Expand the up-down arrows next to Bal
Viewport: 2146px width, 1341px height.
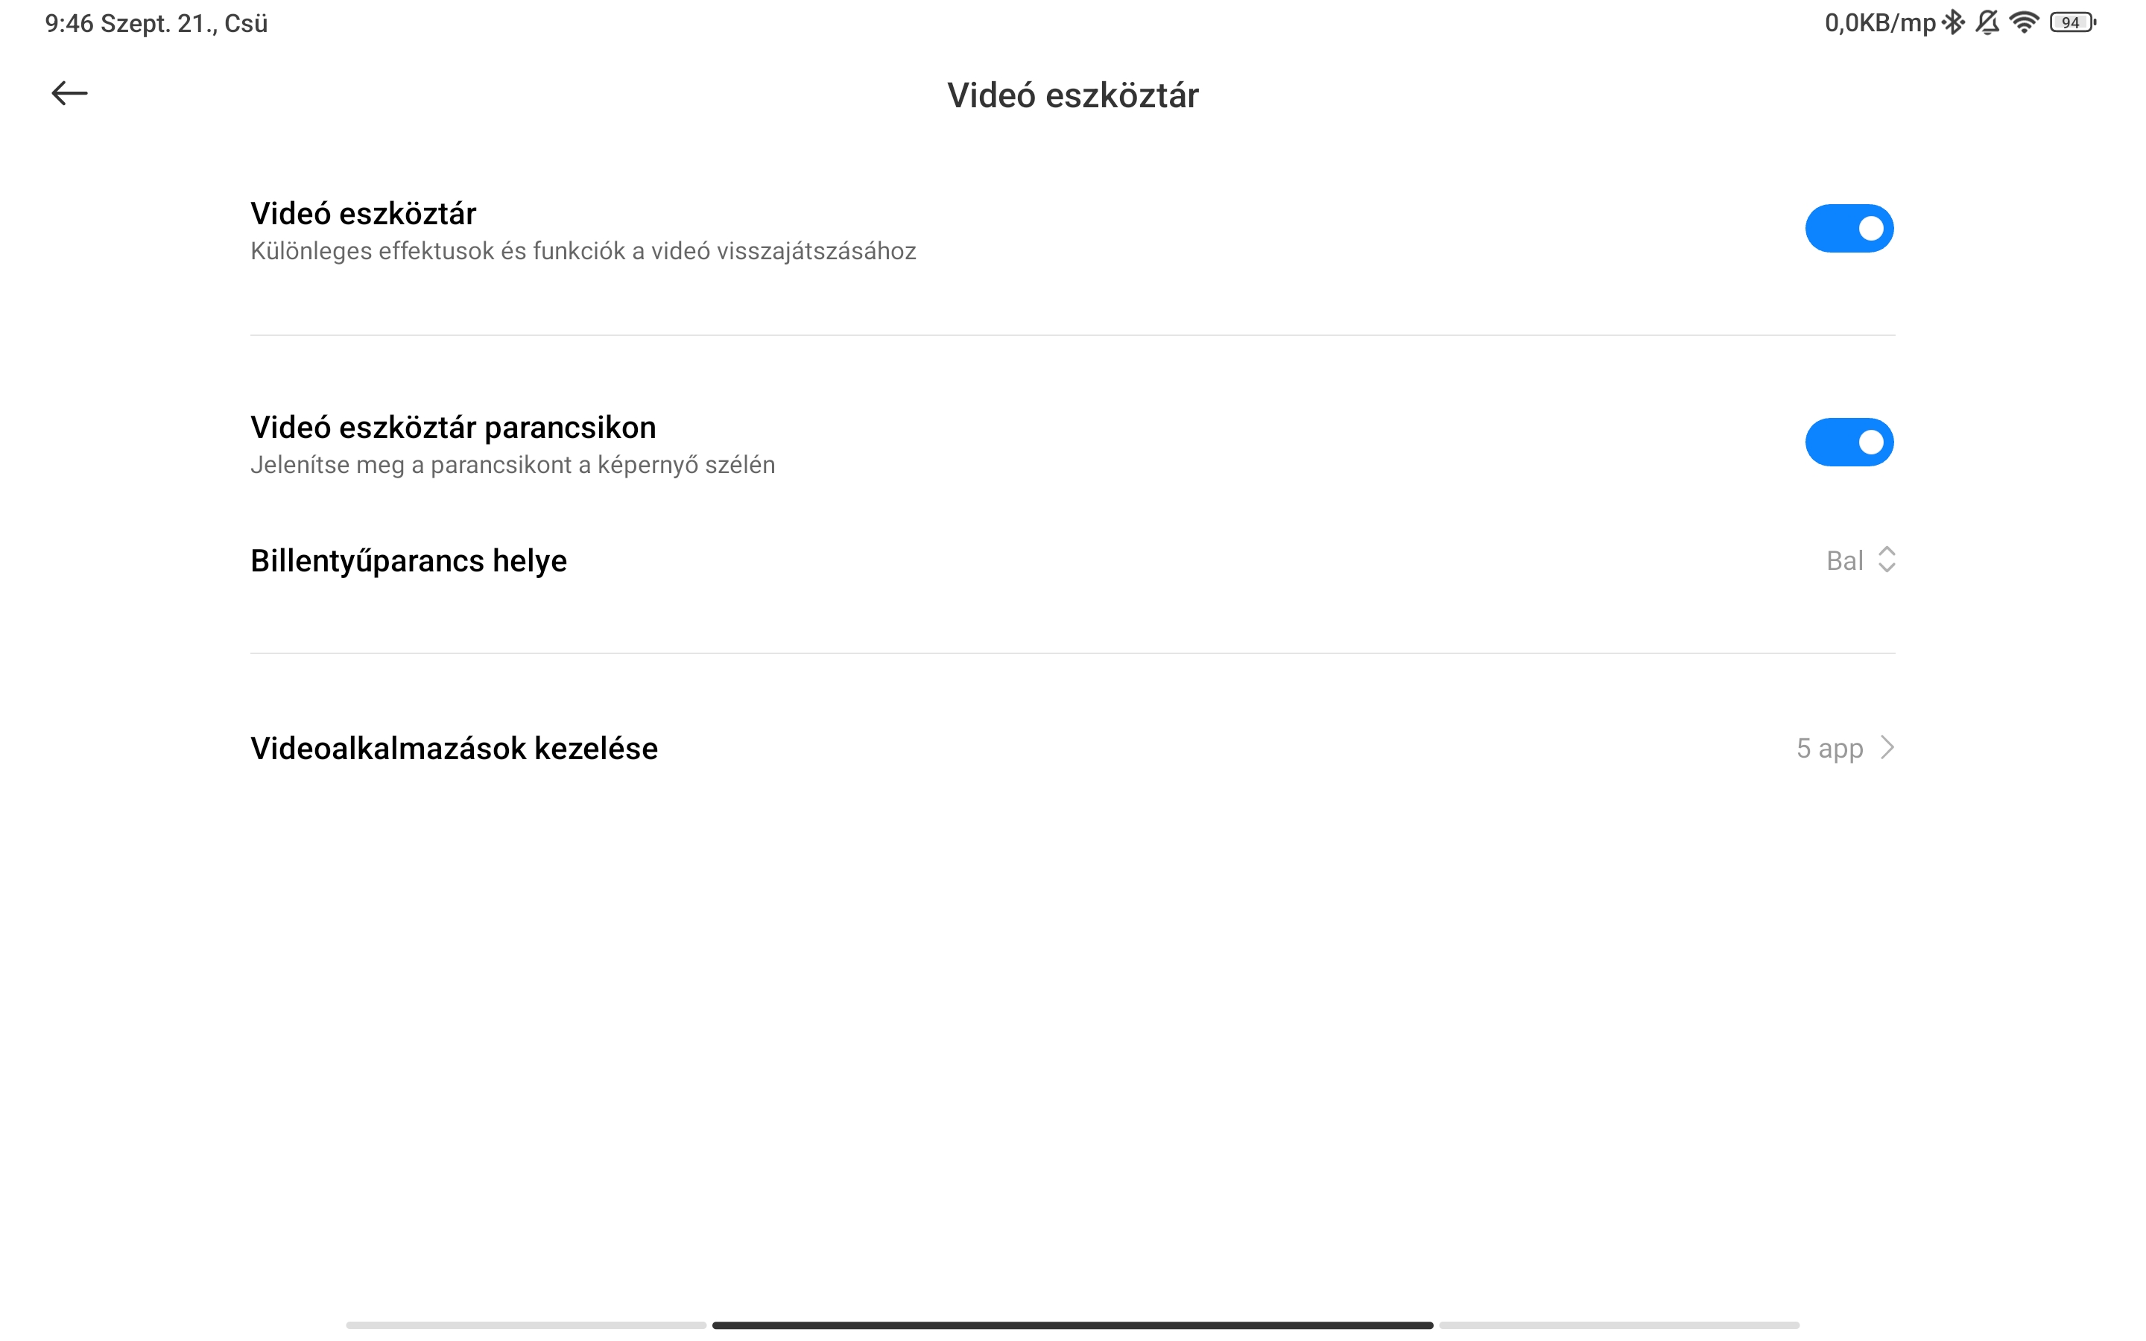pos(1887,559)
